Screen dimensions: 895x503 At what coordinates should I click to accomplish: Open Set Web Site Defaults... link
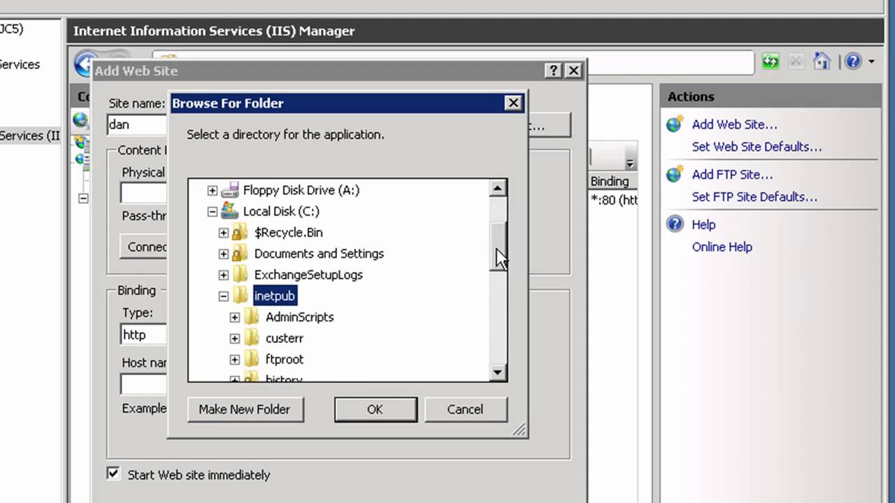757,147
